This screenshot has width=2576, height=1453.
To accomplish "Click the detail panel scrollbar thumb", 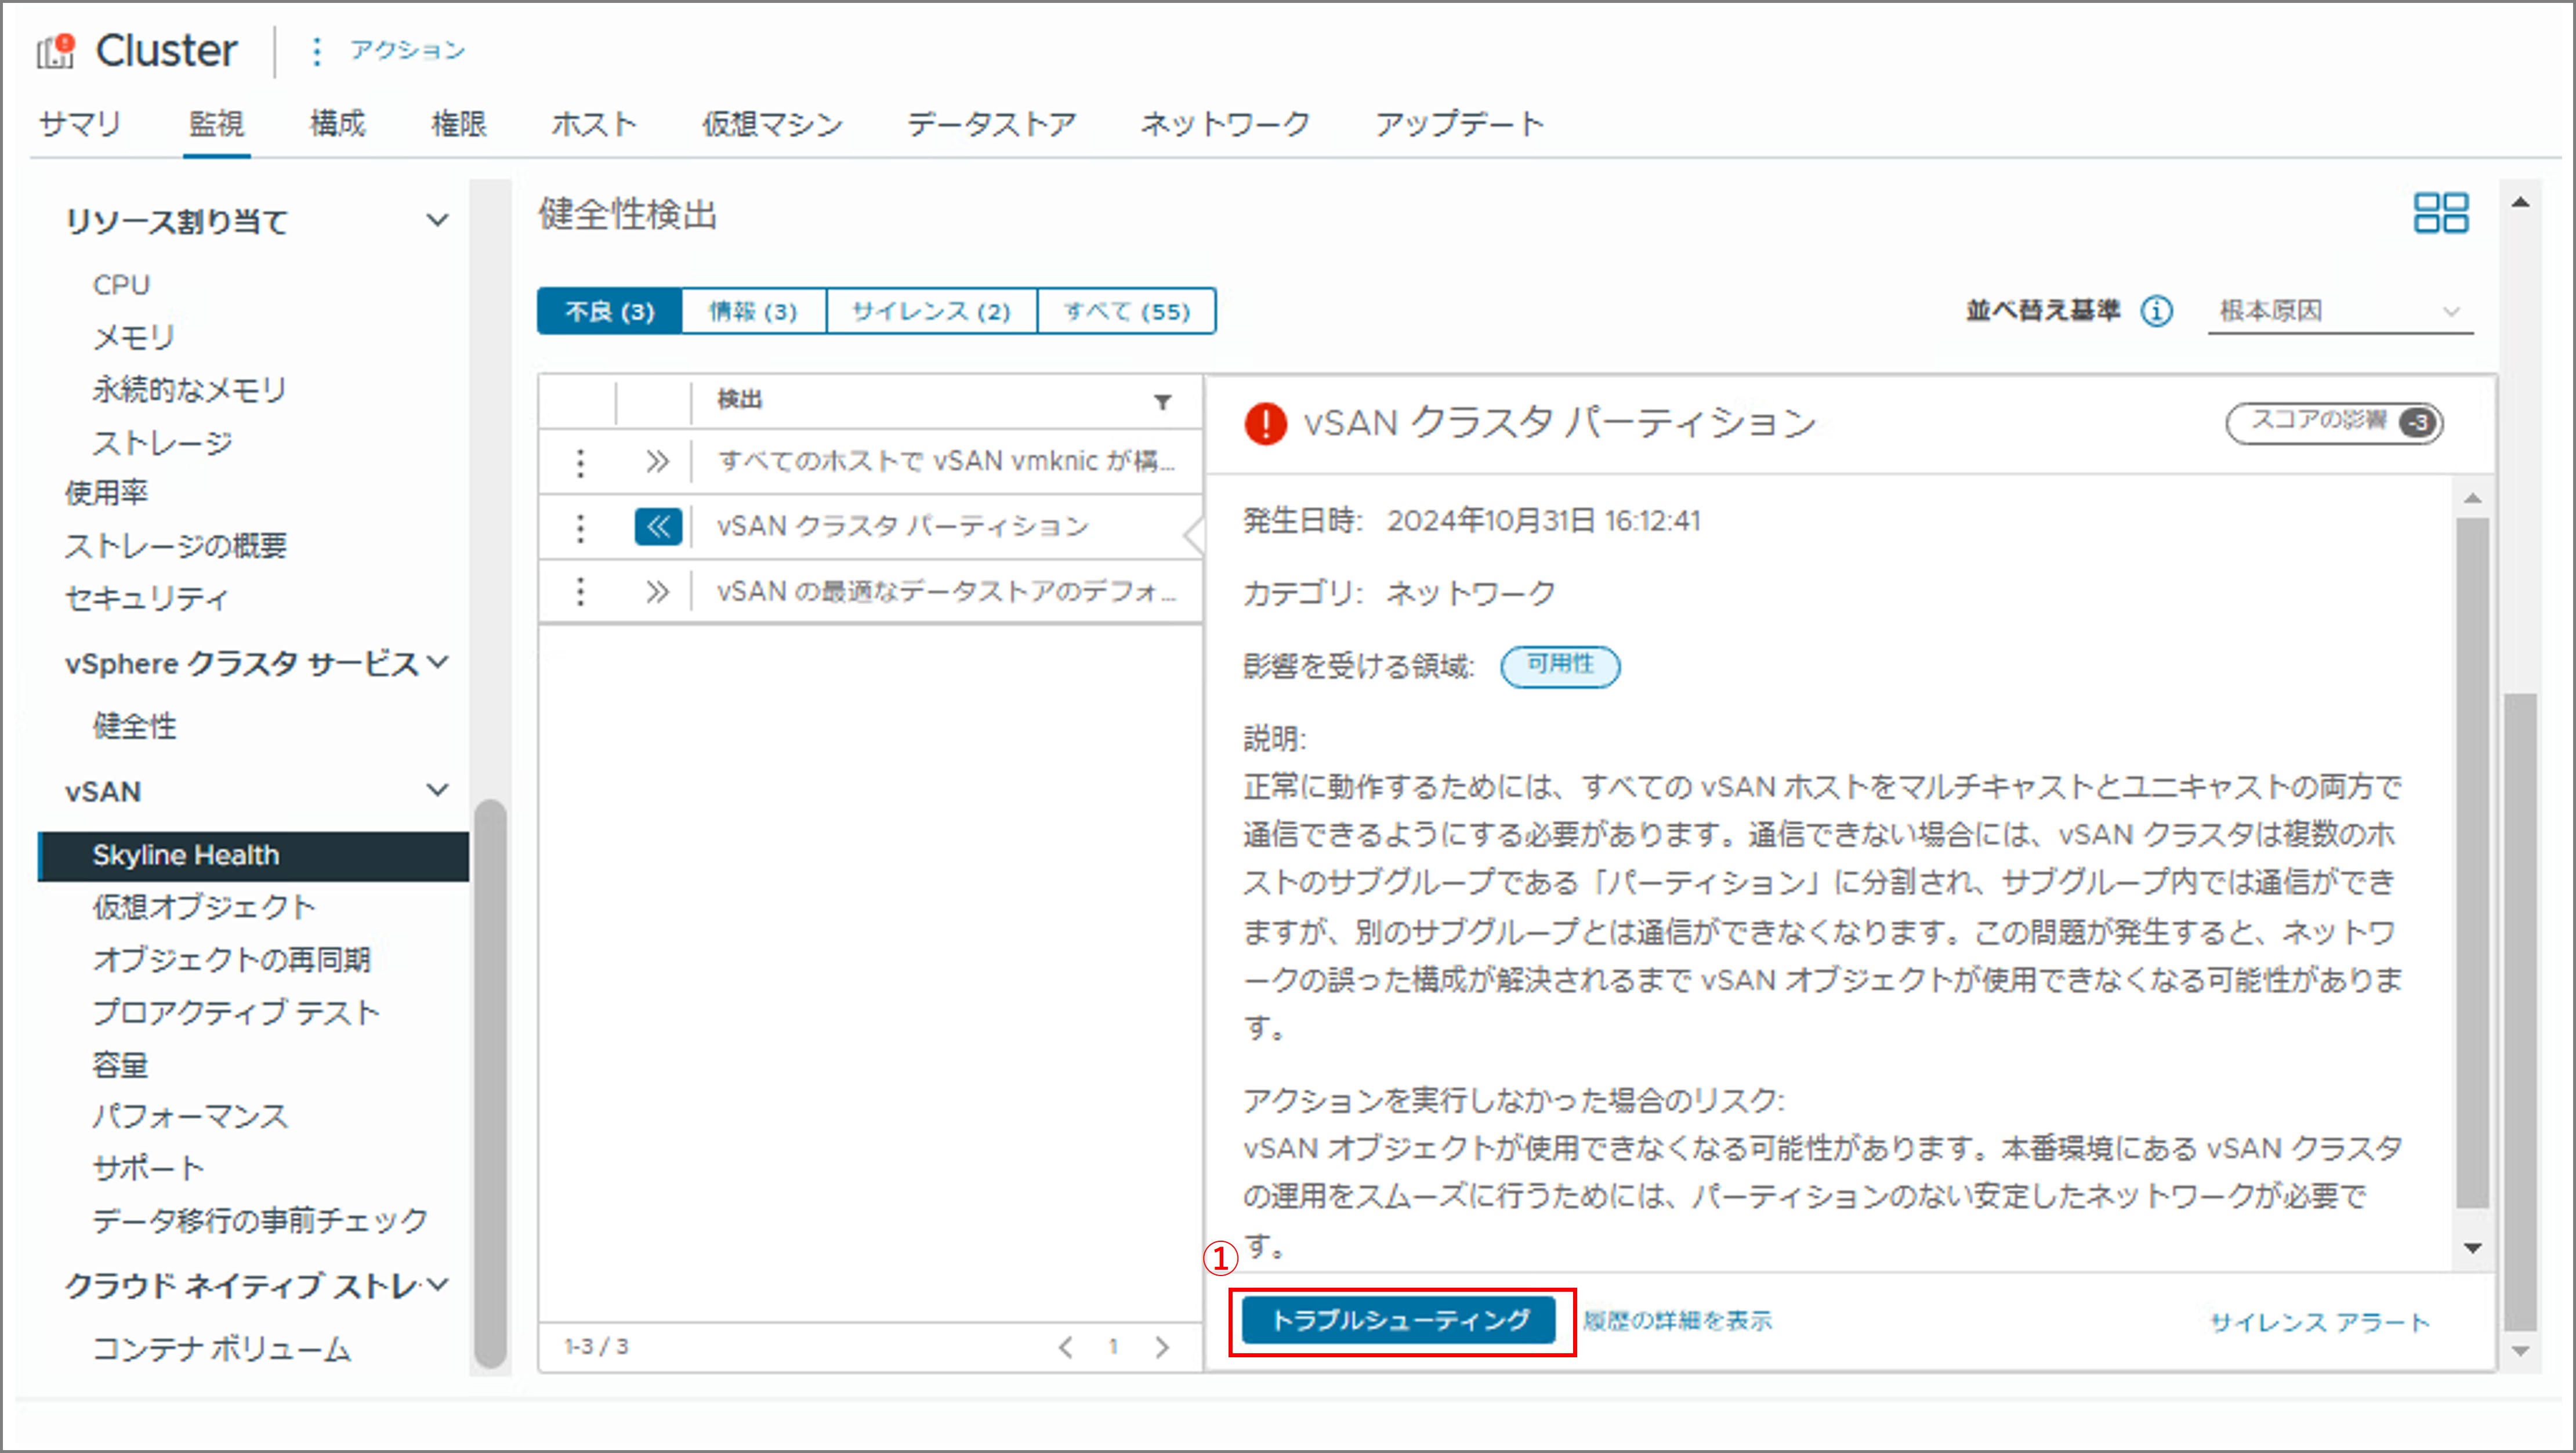I will click(2472, 863).
